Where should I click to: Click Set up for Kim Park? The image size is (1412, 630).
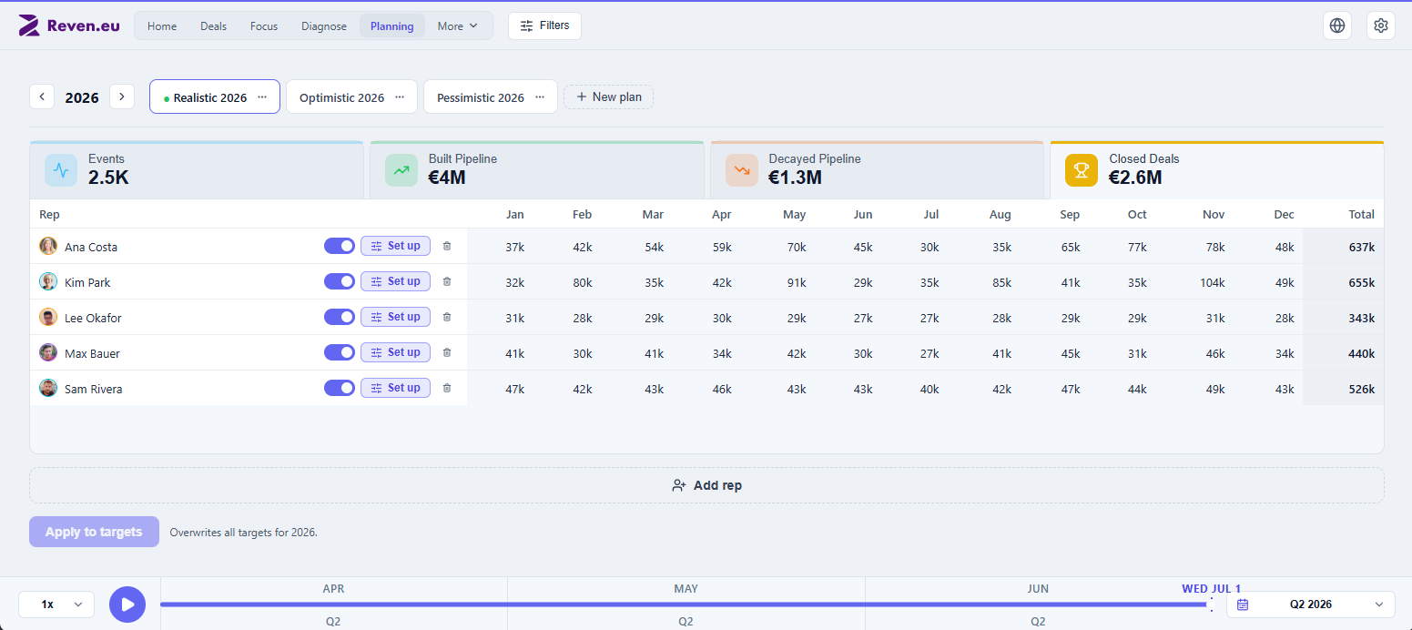[x=395, y=281]
